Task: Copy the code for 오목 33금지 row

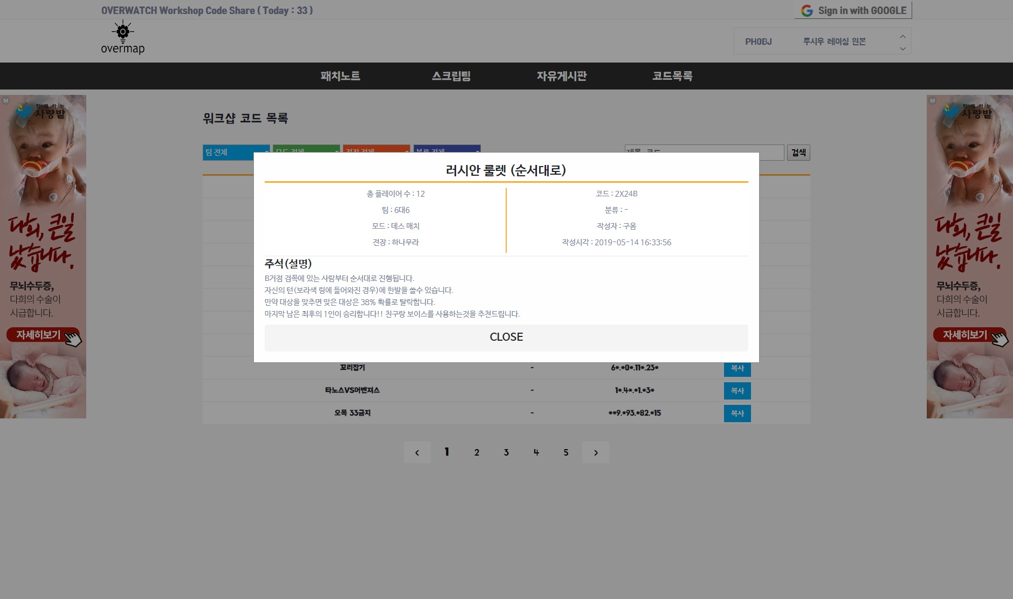Action: [737, 414]
